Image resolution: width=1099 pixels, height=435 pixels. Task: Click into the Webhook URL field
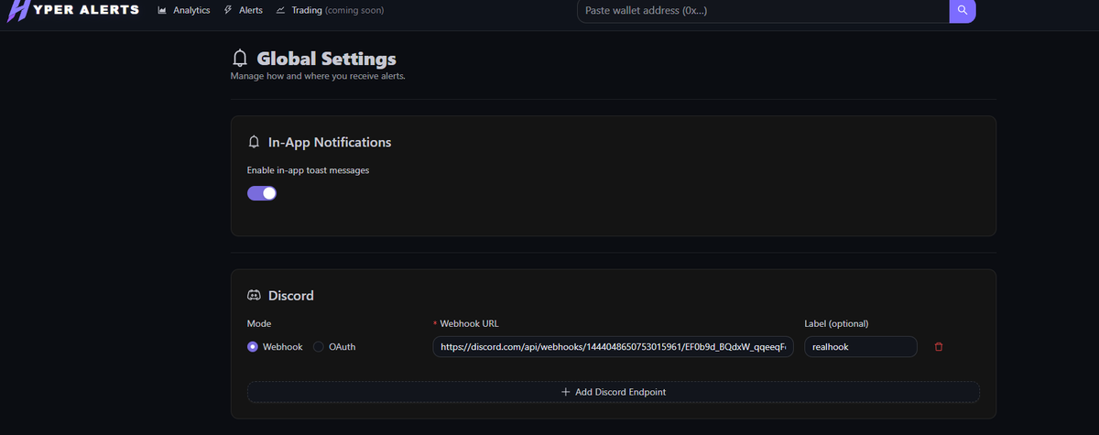pyautogui.click(x=614, y=347)
